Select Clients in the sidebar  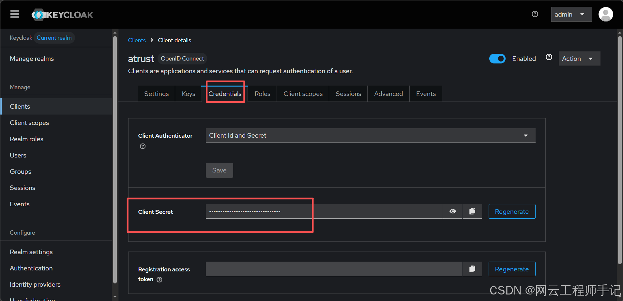[56, 106]
